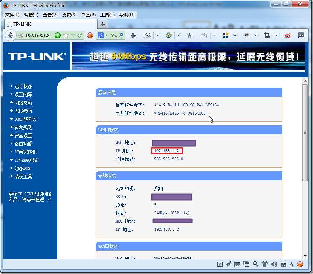Screen dimensions: 313x274
Task: Click the first-aid kit icon in status bar
Action: pos(284,264)
